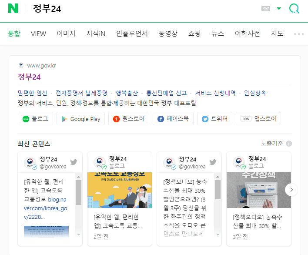
Task: Open the 서비스 신청내역 sublink
Action: [215, 93]
